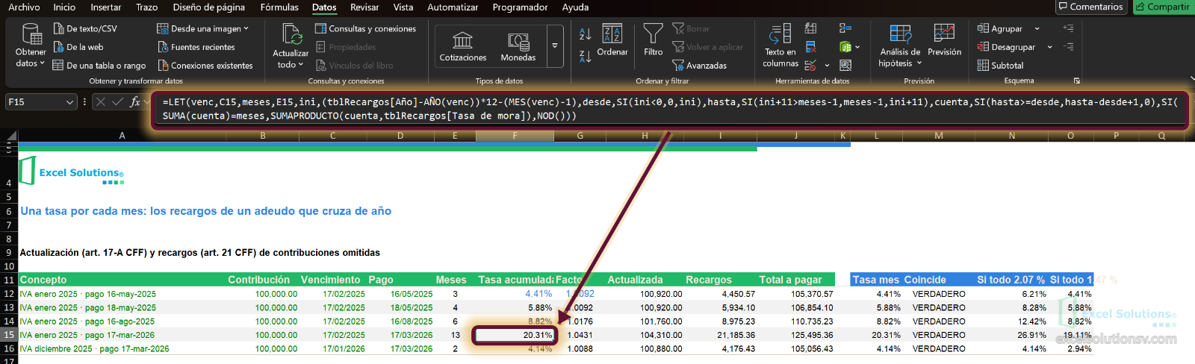The height and width of the screenshot is (364, 1195).
Task: Open the Name Box dropdown arrow
Action: (69, 101)
